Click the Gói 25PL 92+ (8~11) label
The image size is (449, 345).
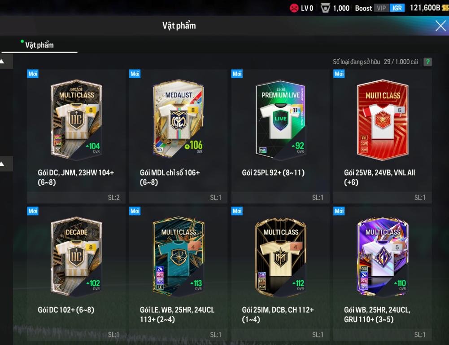(x=273, y=172)
